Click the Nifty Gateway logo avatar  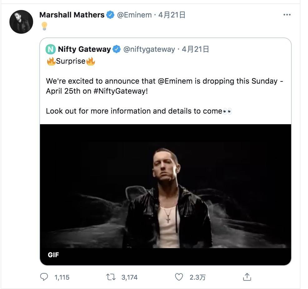pos(51,49)
